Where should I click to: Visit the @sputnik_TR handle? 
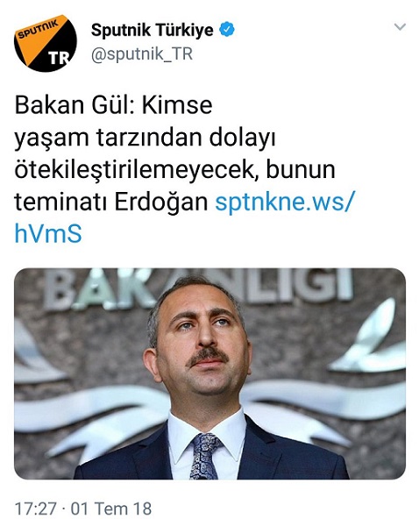[x=142, y=54]
